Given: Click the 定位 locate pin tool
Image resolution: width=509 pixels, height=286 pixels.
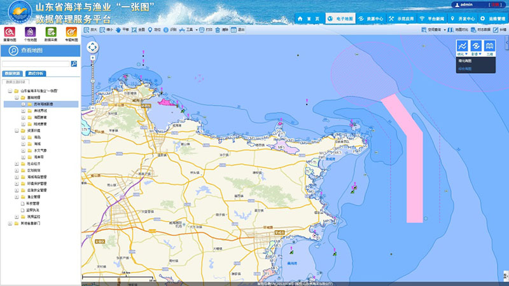Looking at the screenshot, I should [x=154, y=30].
